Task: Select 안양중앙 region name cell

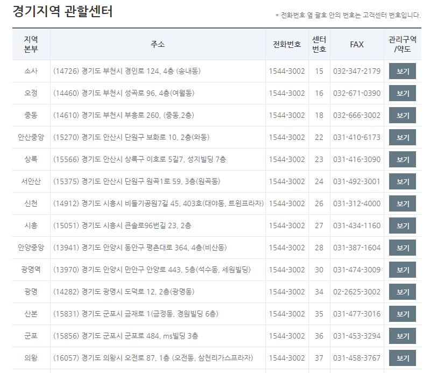Action: (x=31, y=248)
